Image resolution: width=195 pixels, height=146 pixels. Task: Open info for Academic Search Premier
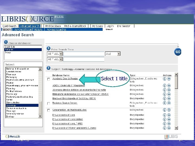coord(165,79)
